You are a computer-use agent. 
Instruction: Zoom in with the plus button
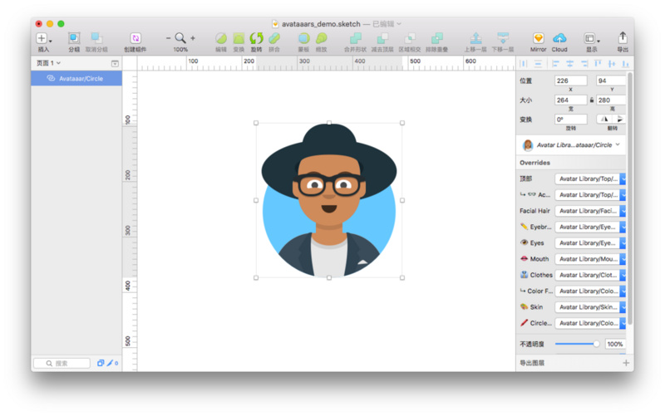193,38
